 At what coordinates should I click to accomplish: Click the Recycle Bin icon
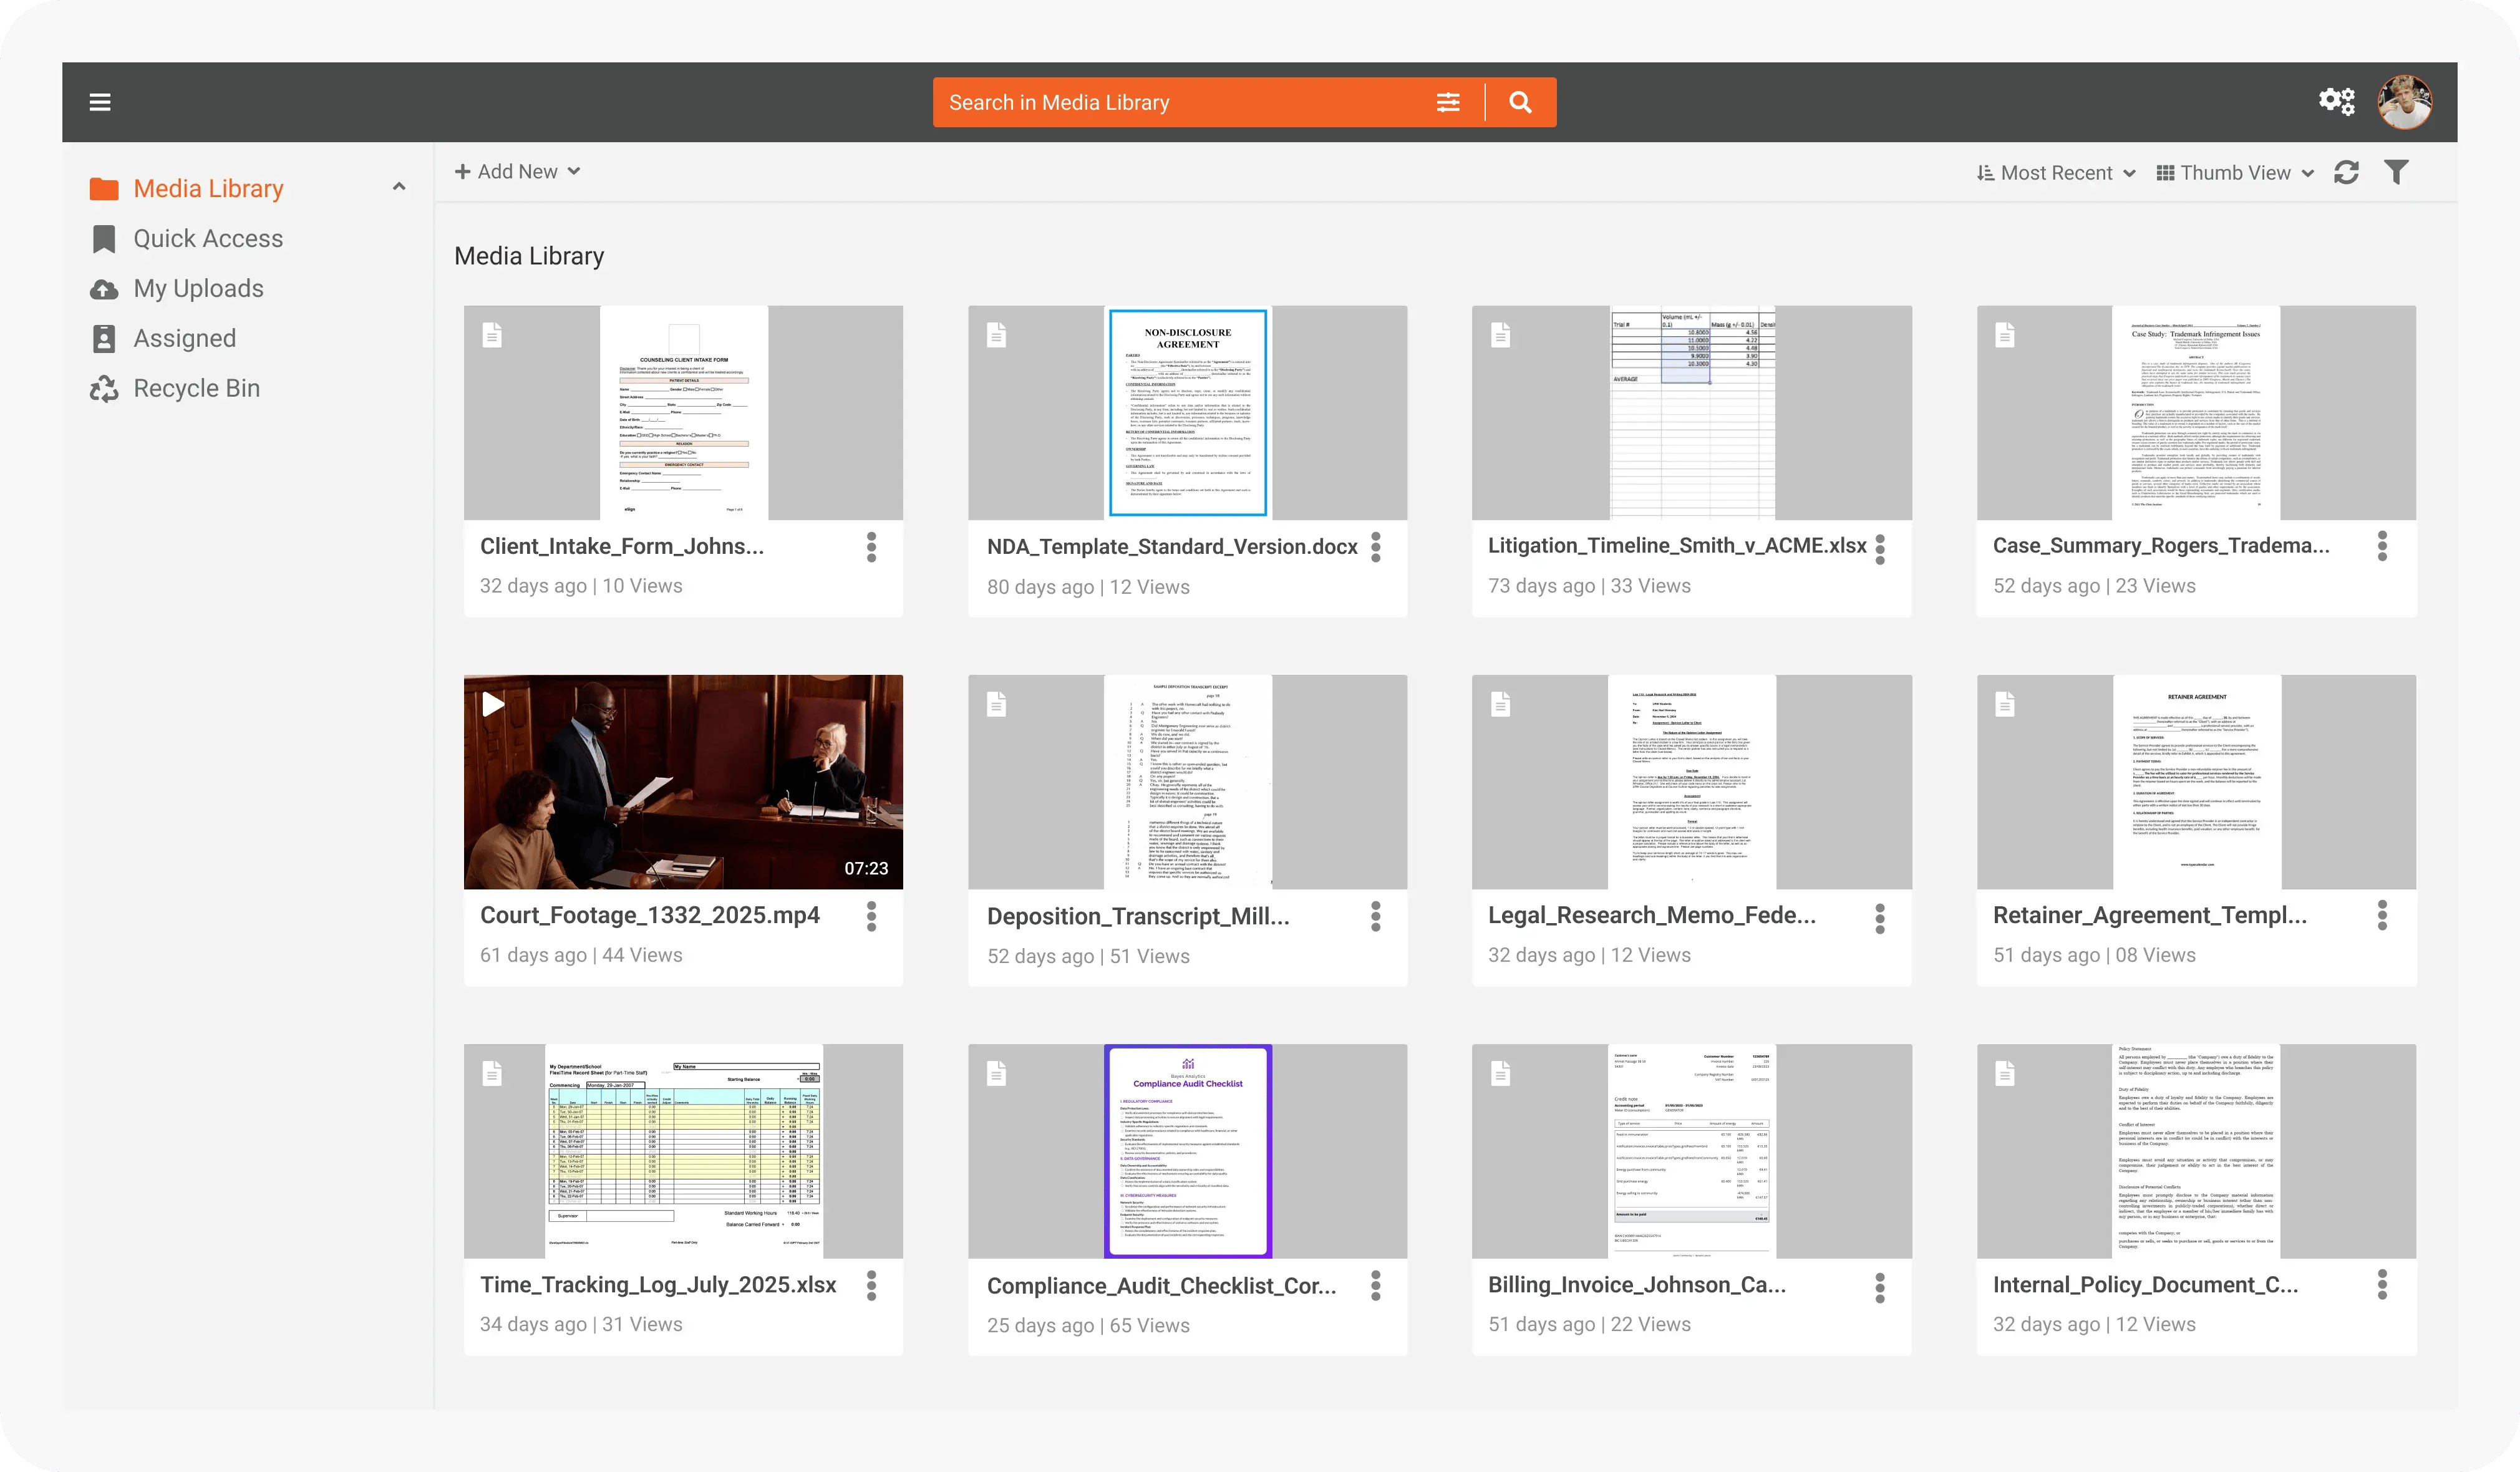pos(104,389)
